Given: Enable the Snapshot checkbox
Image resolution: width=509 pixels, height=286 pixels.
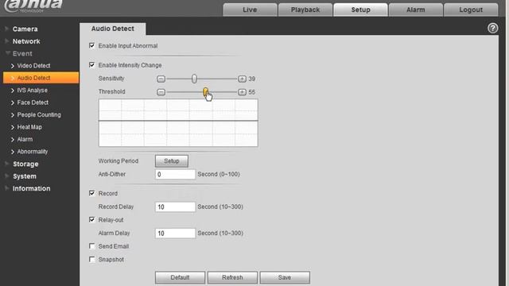Looking at the screenshot, I should [92, 259].
